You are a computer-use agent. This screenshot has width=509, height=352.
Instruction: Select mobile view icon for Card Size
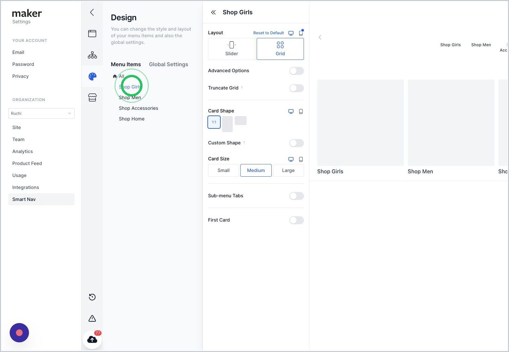pyautogui.click(x=301, y=159)
